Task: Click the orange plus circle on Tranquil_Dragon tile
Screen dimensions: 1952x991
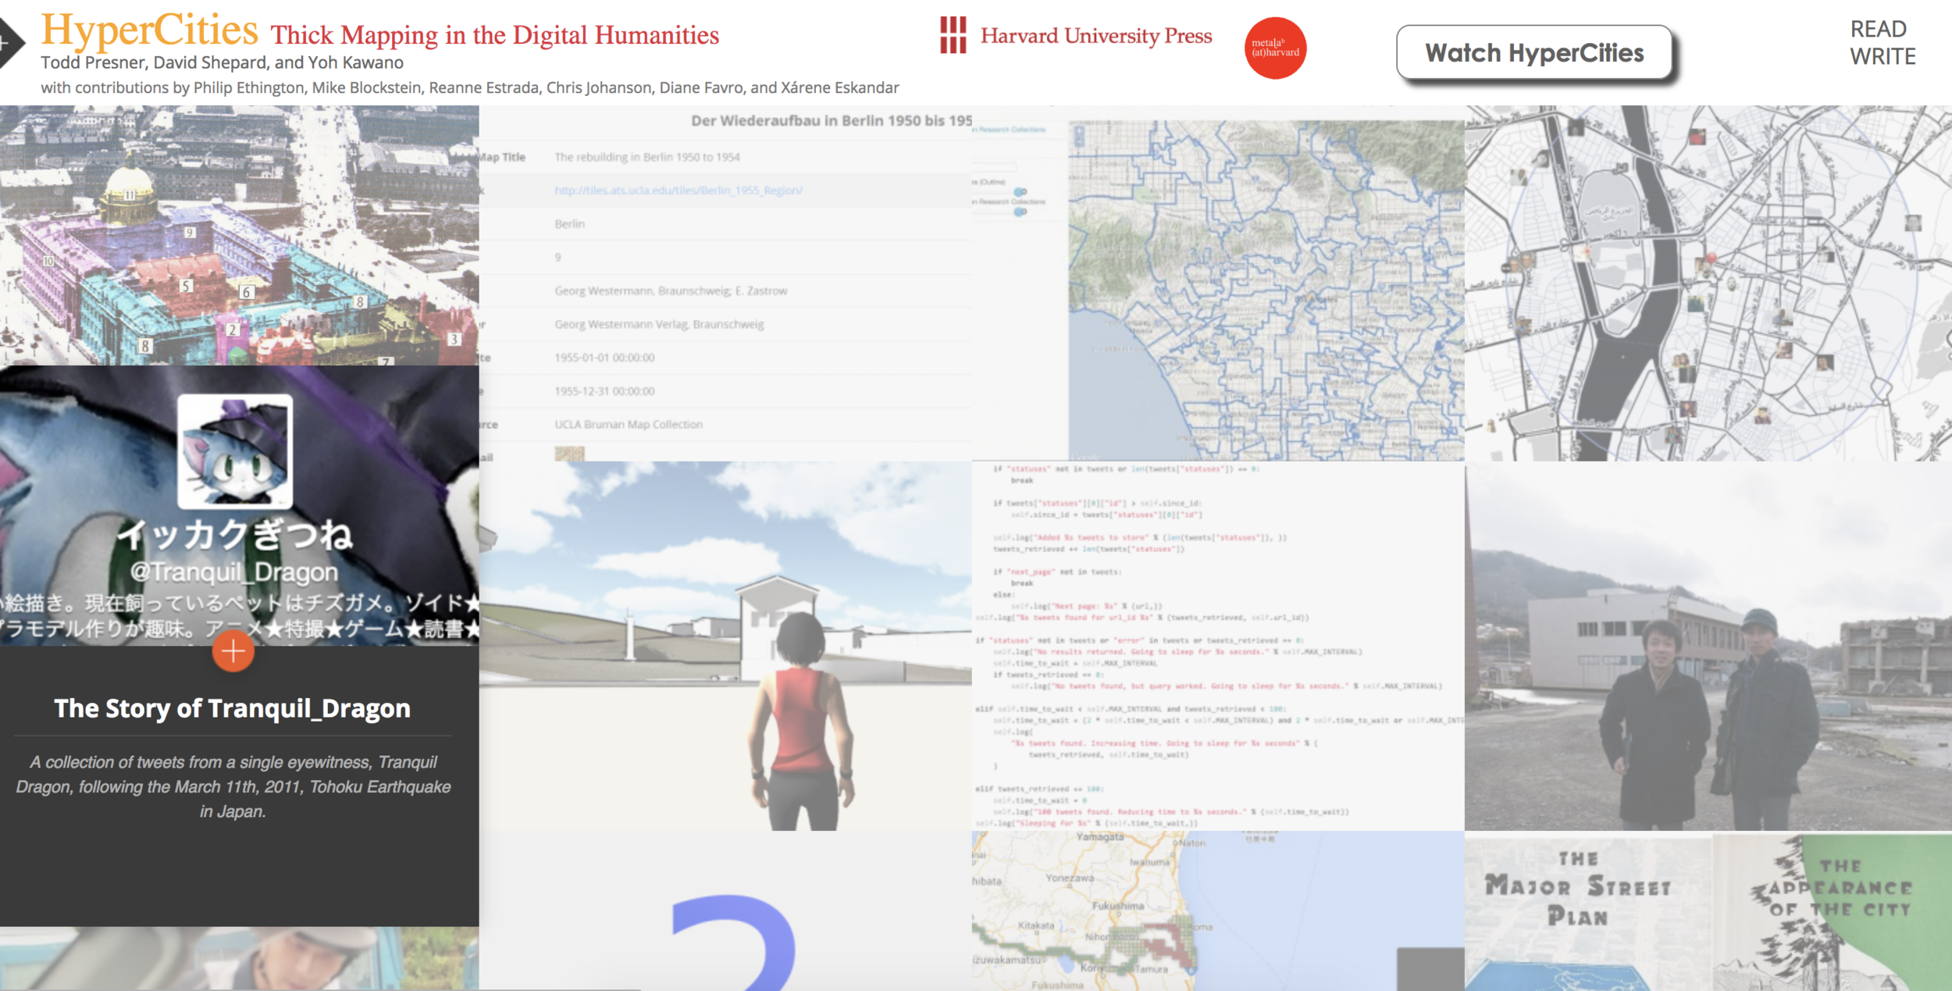Action: [x=233, y=651]
